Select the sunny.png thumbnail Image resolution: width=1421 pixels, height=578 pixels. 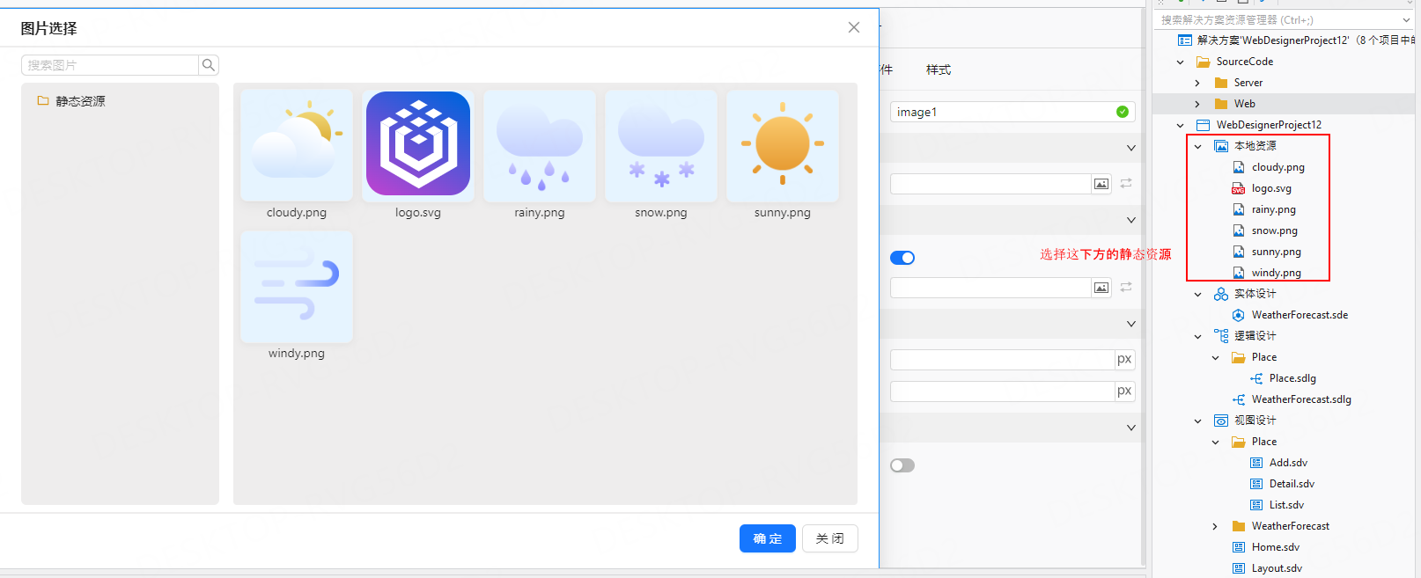(x=783, y=145)
